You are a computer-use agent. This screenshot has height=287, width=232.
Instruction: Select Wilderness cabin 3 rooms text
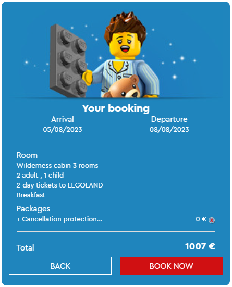click(57, 165)
